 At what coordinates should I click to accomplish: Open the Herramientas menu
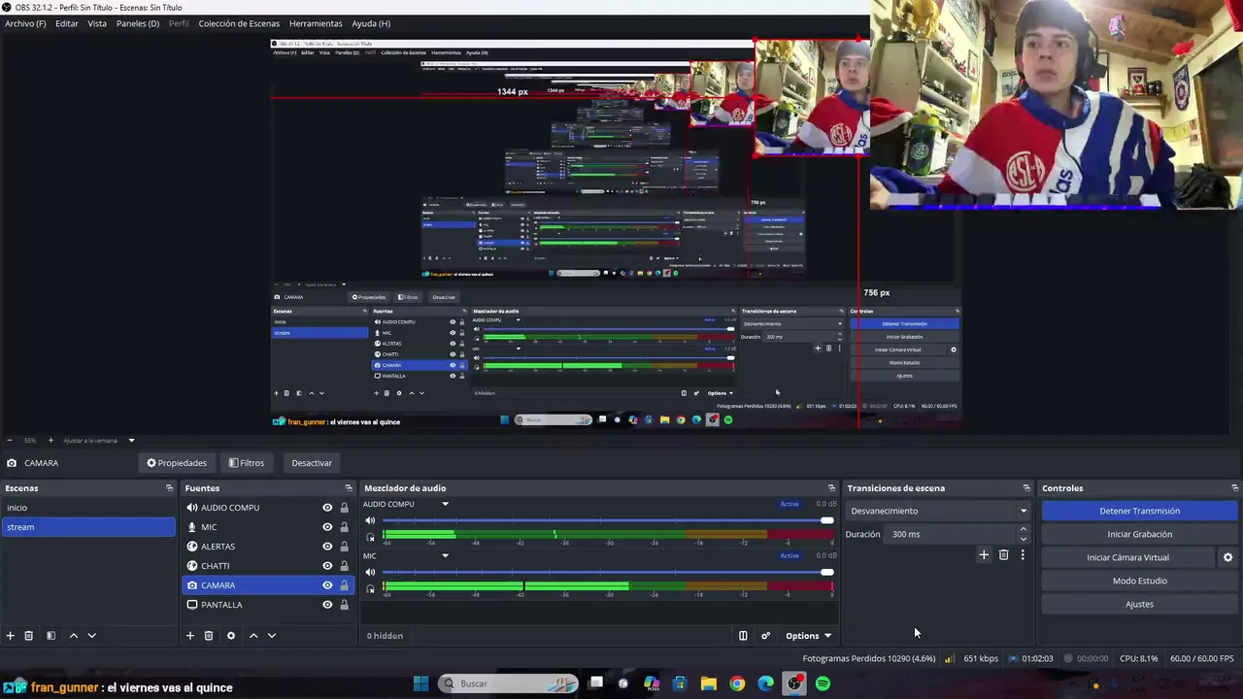click(x=316, y=23)
